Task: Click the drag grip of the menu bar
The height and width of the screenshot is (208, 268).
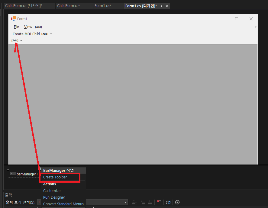Action: click(x=10, y=27)
